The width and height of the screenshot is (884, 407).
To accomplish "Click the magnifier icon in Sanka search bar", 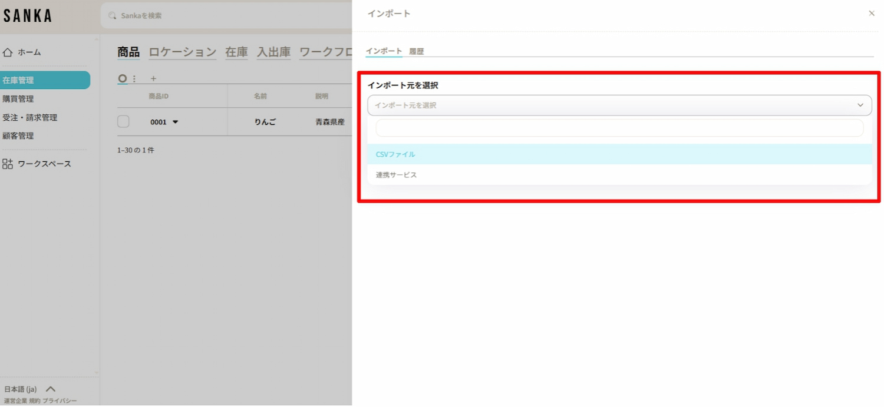I will coord(113,16).
